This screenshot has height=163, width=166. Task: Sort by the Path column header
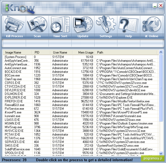pyautogui.click(x=126, y=52)
